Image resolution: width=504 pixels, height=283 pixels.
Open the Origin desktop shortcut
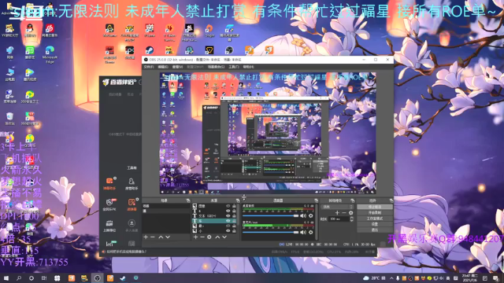coord(209,31)
